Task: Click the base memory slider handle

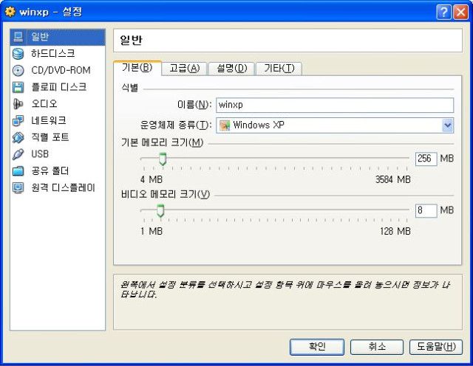Action: click(163, 159)
